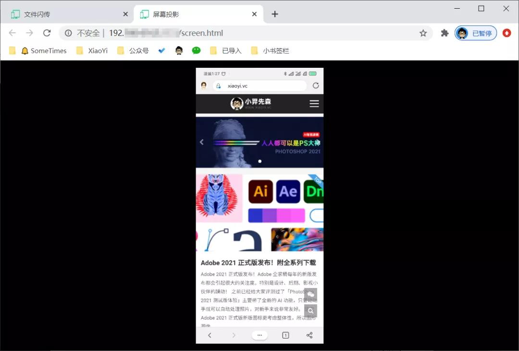Open the hamburger menu on the 小羿先森 site
This screenshot has height=351, width=519.
tap(314, 103)
